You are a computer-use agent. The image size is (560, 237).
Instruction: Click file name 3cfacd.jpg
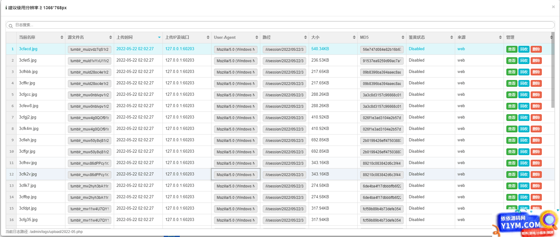(x=28, y=49)
